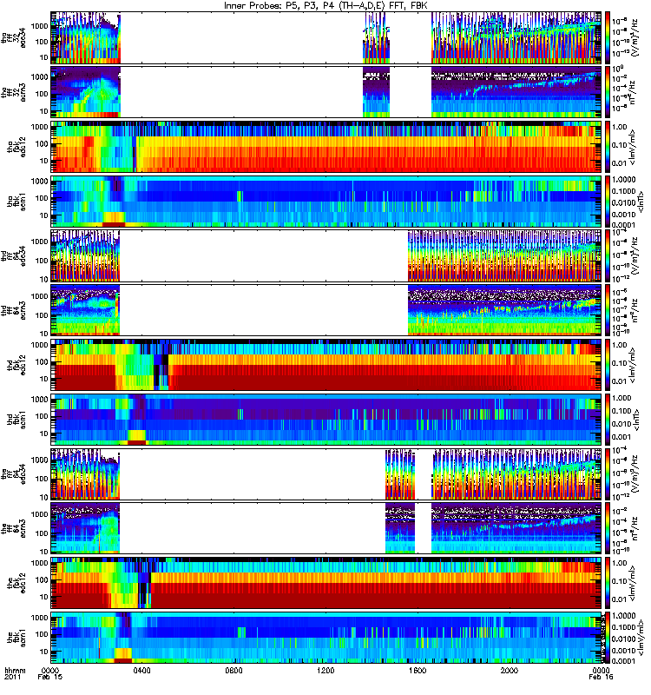
Task: Click the tha fbk scm1 spectrogram panel
Action: point(326,202)
